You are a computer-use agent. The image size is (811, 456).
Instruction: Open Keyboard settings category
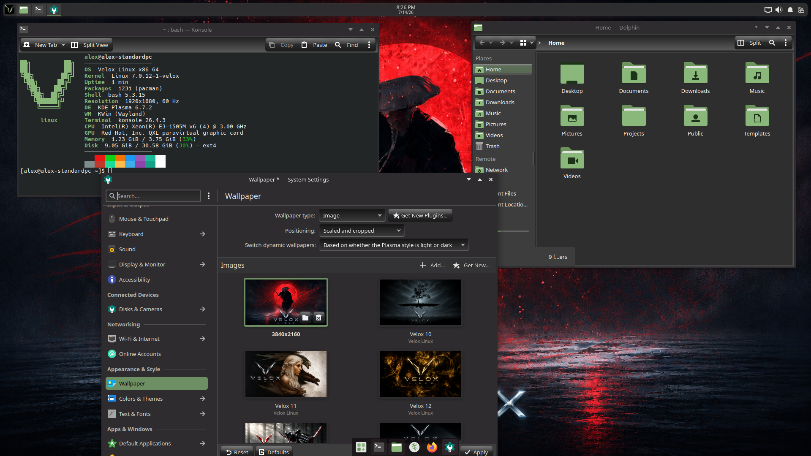click(157, 234)
